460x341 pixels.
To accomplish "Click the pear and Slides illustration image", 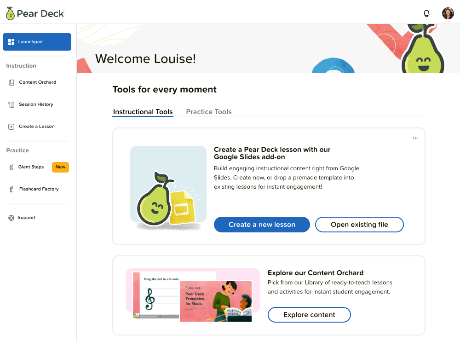I will point(168,189).
